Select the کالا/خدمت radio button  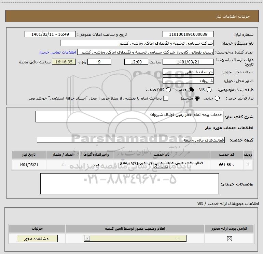pos(168,90)
